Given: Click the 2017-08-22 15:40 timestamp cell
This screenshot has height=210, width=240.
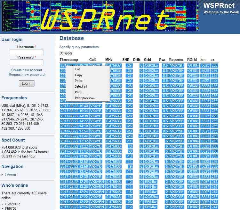Looking at the screenshot, I should 74,106.
